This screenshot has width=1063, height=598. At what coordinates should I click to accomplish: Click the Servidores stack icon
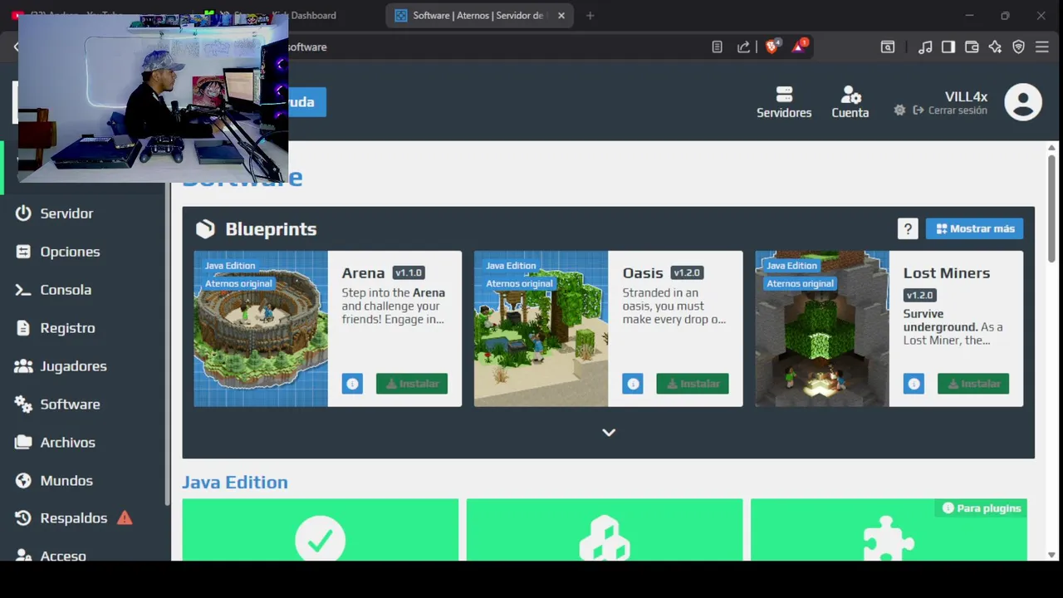[x=784, y=94]
